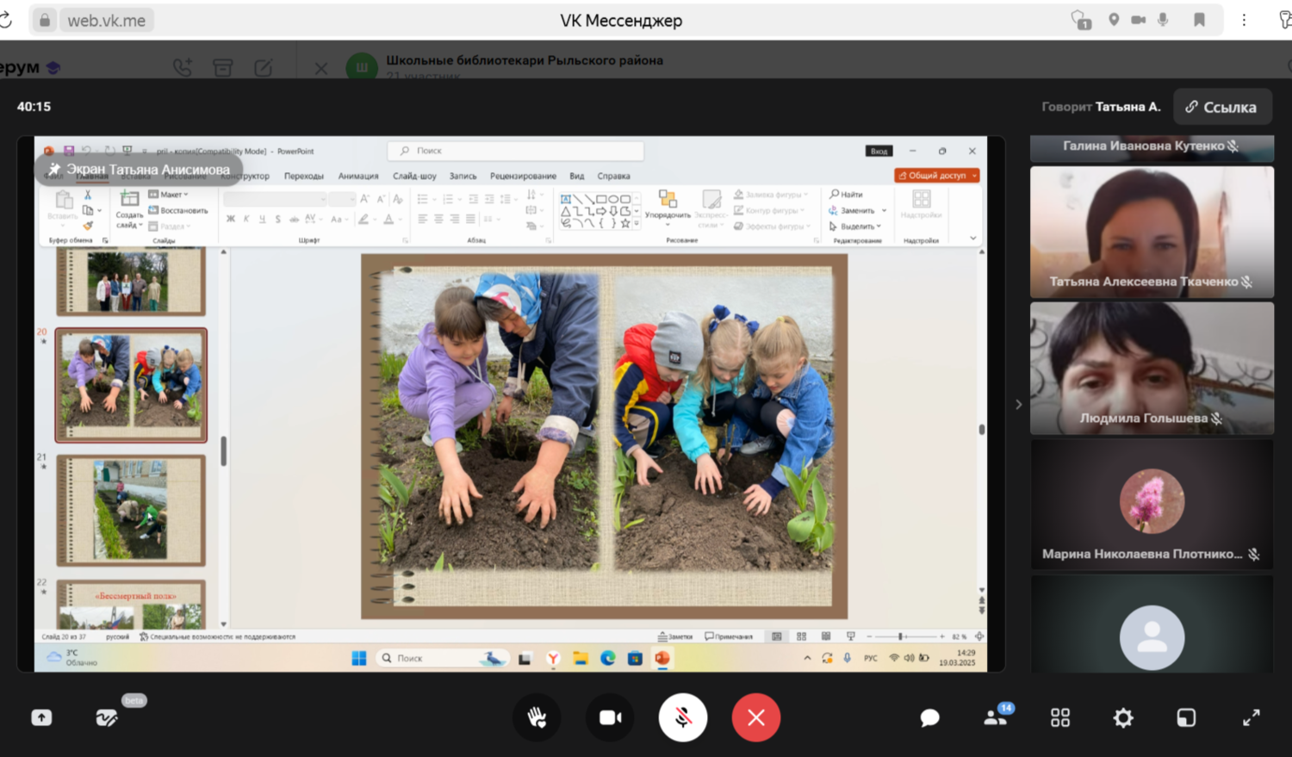Open Анимация tab in PowerPoint ribbon
Screen dimensions: 1292x757
point(358,176)
